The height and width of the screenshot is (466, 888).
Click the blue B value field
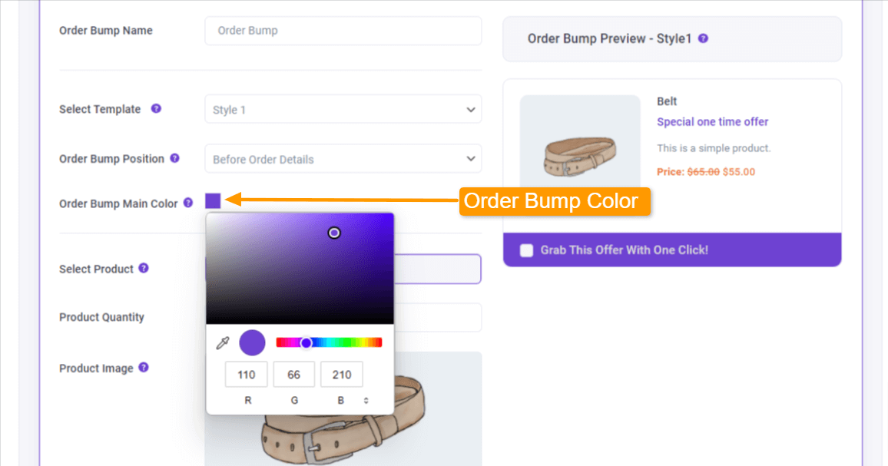coord(342,375)
